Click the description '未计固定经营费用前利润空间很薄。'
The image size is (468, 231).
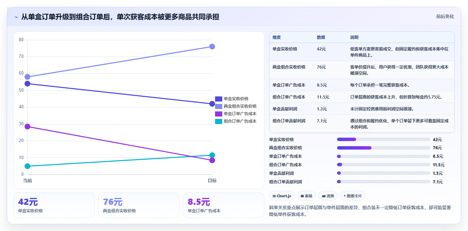pos(382,109)
